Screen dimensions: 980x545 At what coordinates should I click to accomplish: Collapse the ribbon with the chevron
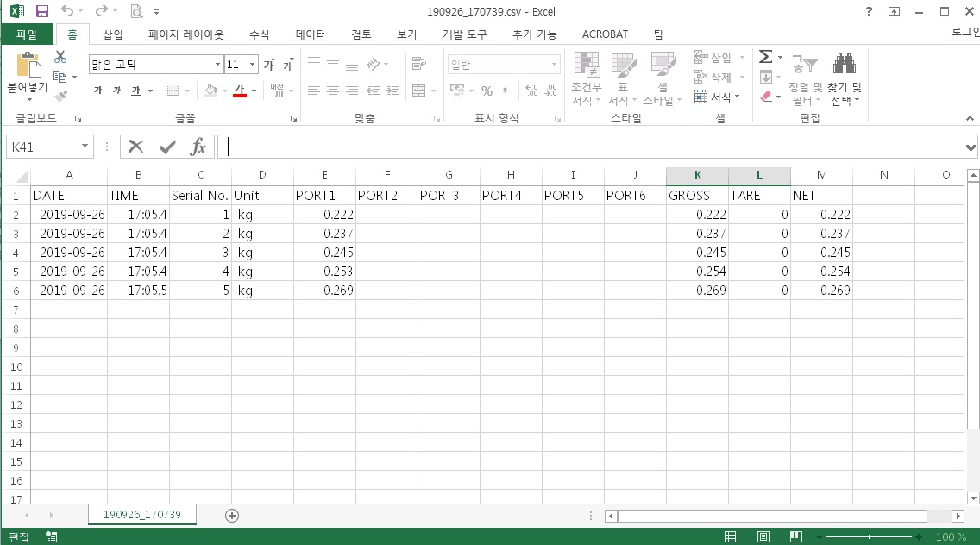pyautogui.click(x=970, y=118)
